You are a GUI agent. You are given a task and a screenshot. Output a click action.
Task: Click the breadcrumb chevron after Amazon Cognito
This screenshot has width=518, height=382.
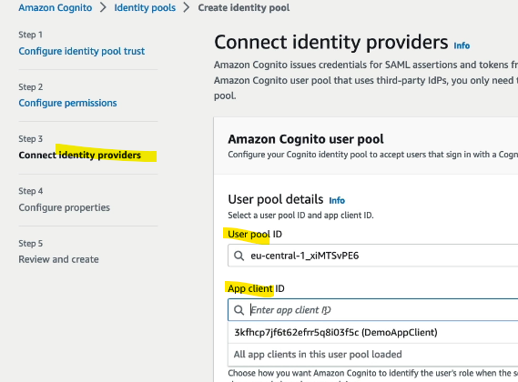click(x=103, y=7)
